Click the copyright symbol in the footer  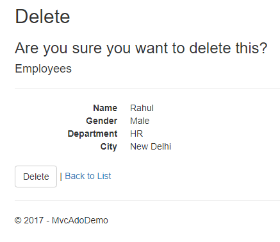click(x=18, y=220)
